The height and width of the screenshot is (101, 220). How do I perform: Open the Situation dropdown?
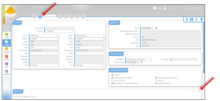click(x=60, y=31)
